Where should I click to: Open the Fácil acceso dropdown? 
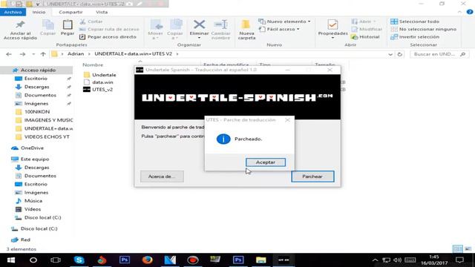[279, 29]
